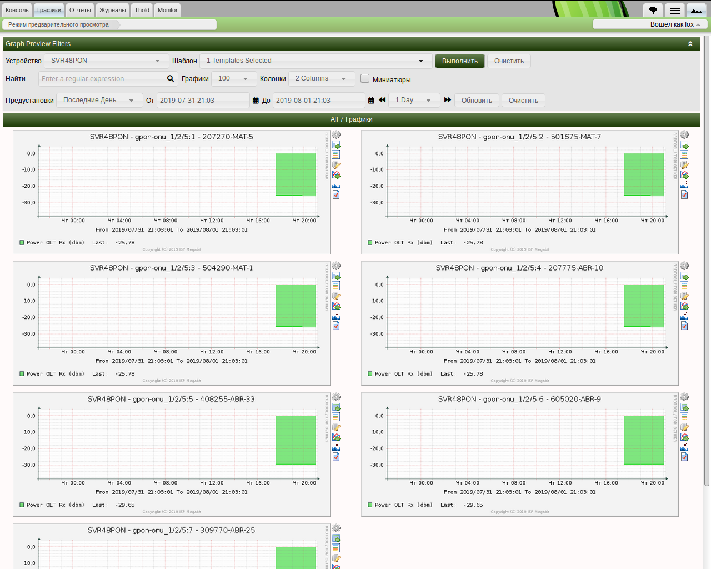The image size is (711, 569).
Task: Enable the Миниатюры thumbnails checkbox
Action: [x=365, y=78]
